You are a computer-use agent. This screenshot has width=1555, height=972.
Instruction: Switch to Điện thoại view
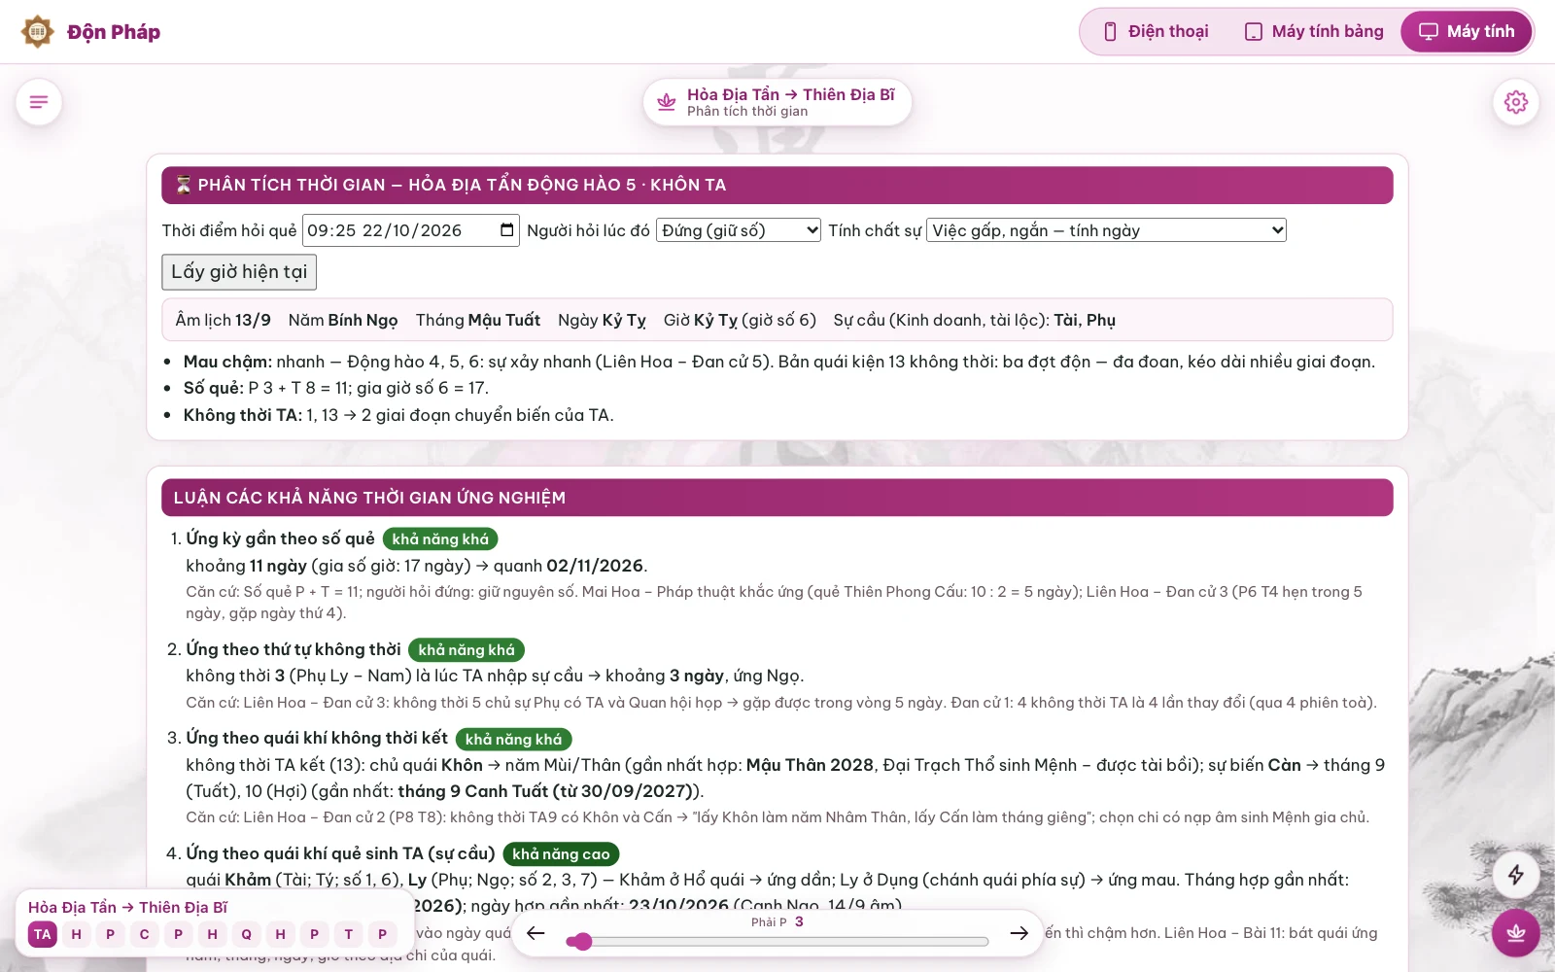point(1156,32)
